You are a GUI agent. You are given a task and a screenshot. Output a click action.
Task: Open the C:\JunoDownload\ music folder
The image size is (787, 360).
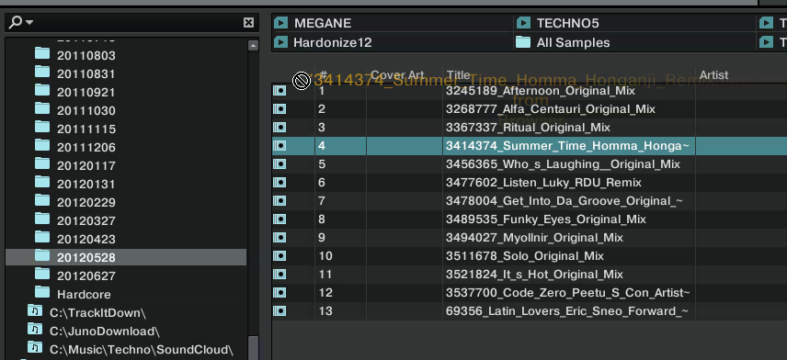(105, 332)
